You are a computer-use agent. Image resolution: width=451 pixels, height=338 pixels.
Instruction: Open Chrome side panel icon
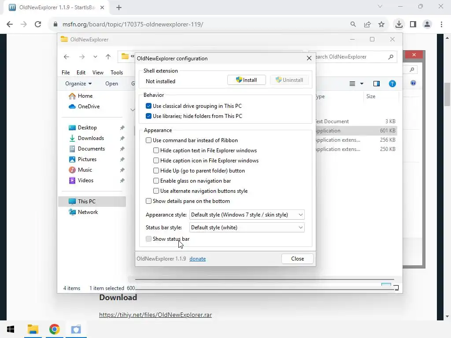(x=413, y=25)
